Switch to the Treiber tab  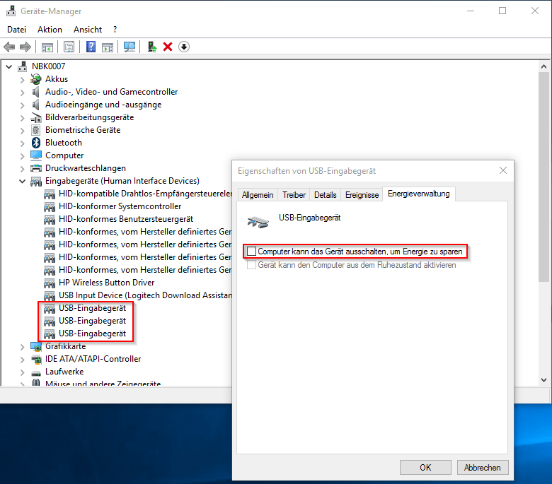tap(294, 195)
